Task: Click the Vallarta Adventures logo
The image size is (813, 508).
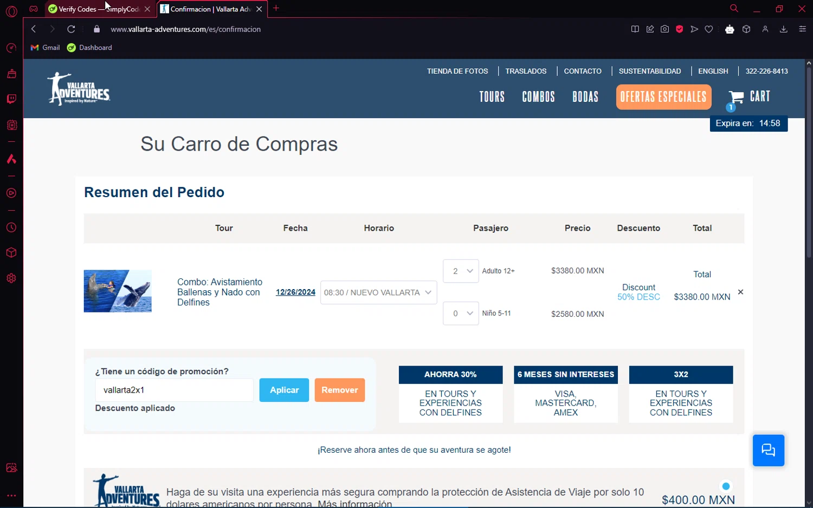Action: tap(79, 89)
